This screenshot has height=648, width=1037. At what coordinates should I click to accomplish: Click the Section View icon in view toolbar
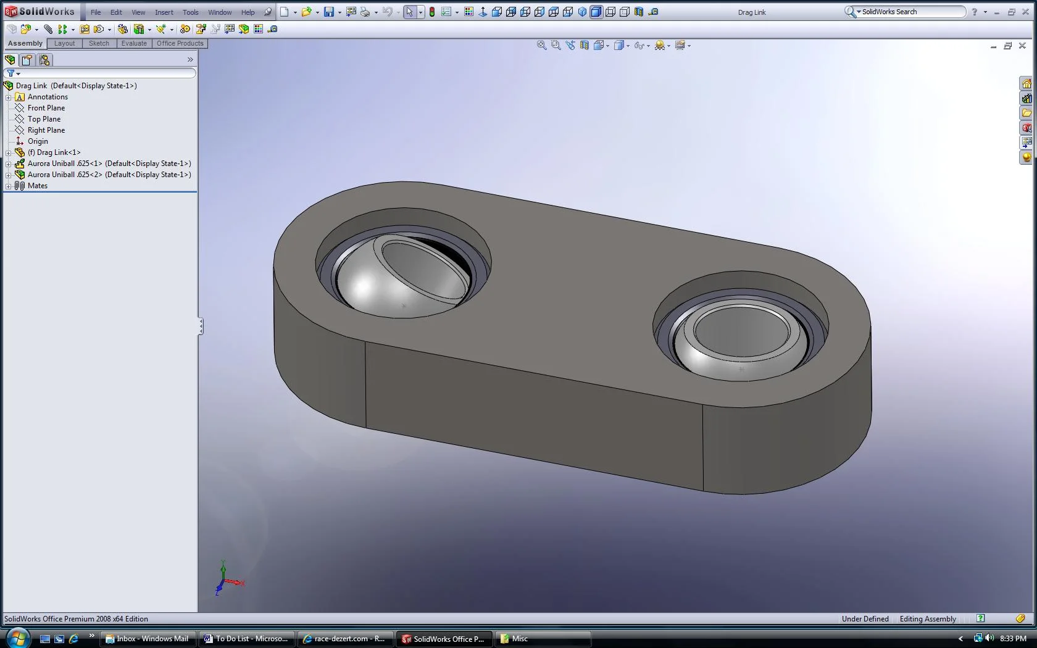584,45
